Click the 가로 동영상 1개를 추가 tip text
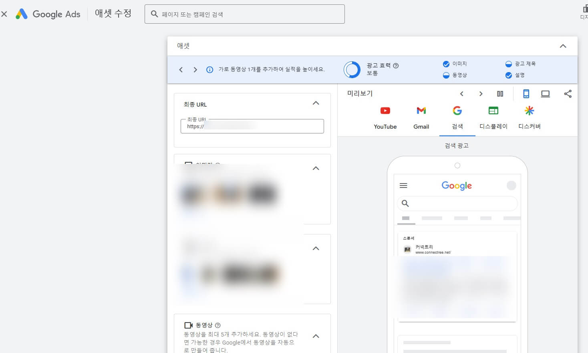 (x=272, y=69)
